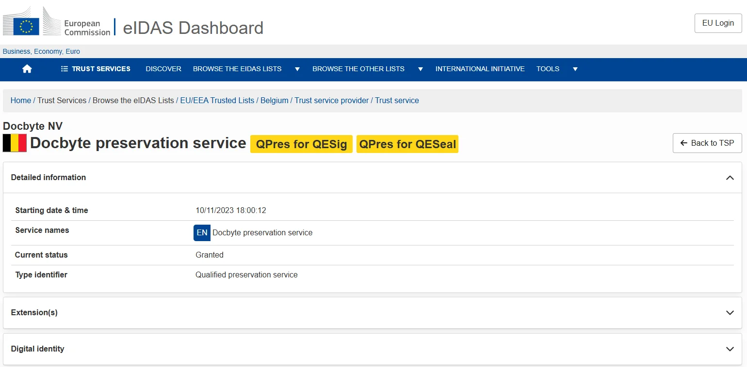Click the EU Login button
This screenshot has width=747, height=367.
(x=718, y=23)
